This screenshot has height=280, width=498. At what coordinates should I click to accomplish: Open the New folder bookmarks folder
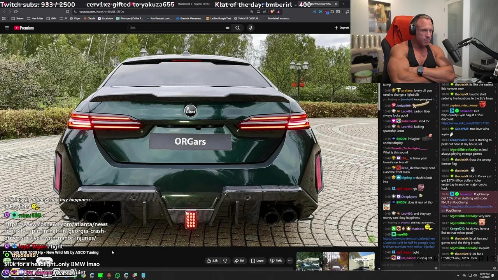(x=35, y=18)
